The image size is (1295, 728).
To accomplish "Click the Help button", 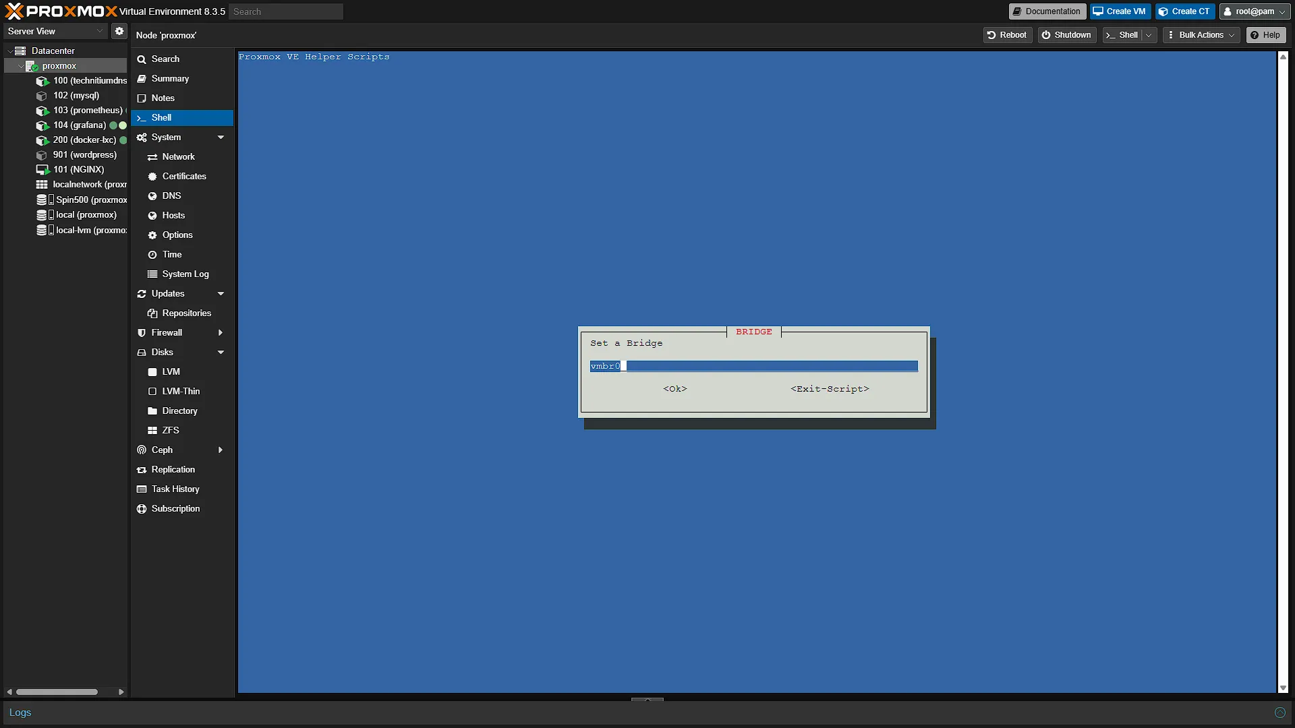I will click(1266, 35).
